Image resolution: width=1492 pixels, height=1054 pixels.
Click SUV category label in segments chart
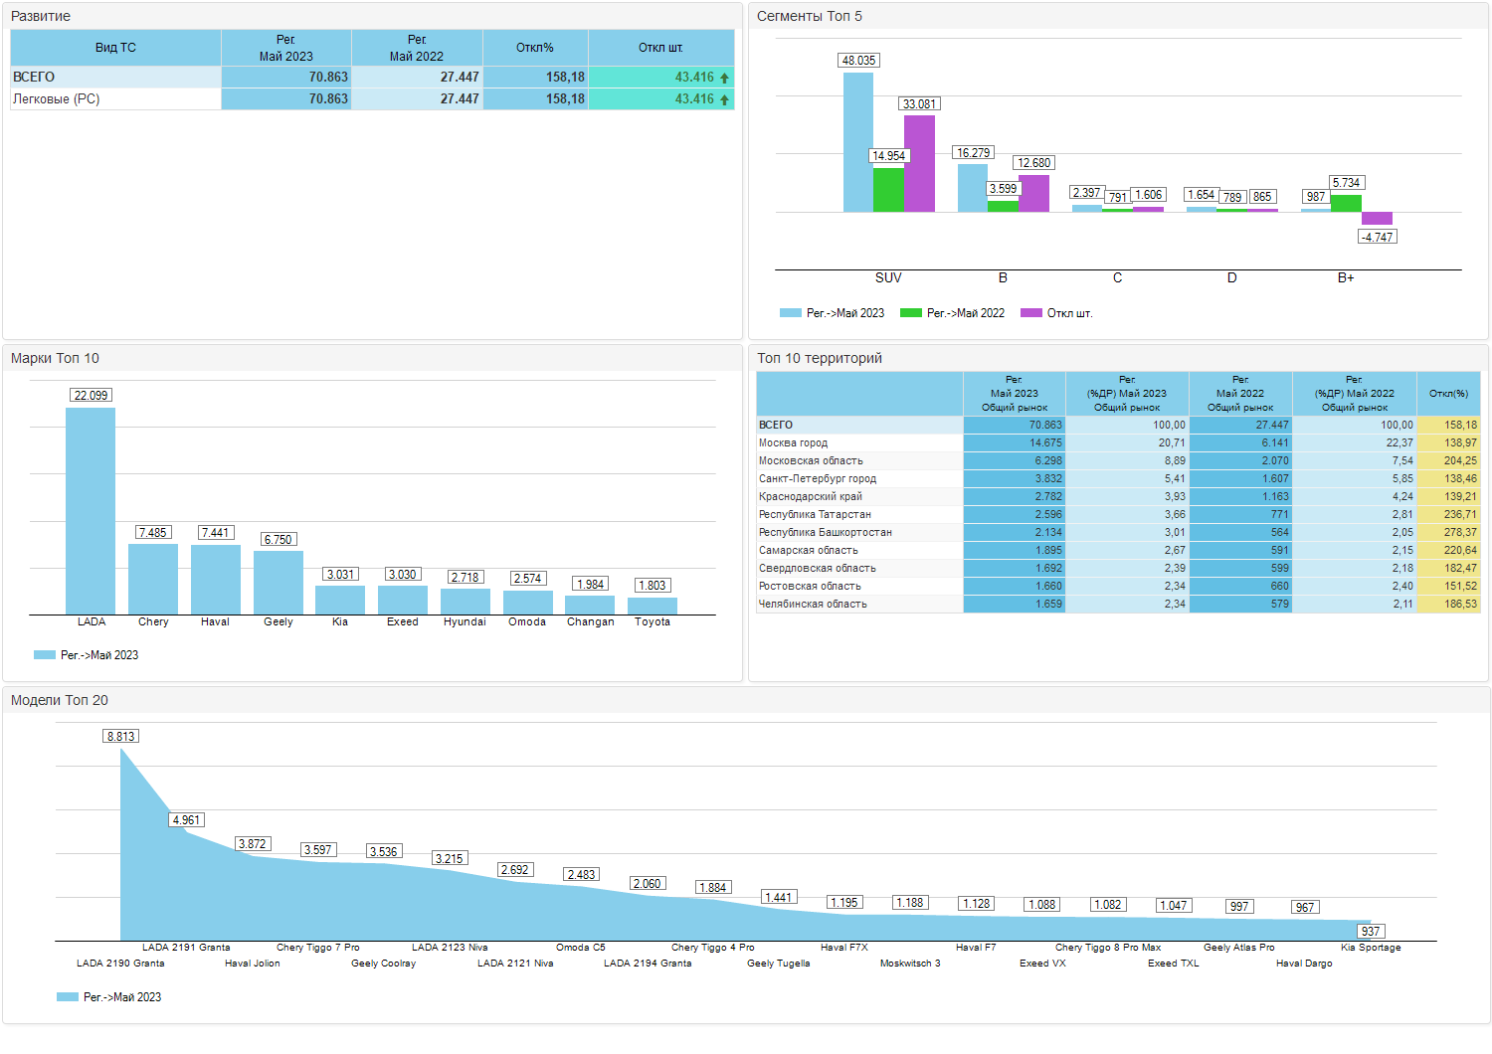coord(888,278)
